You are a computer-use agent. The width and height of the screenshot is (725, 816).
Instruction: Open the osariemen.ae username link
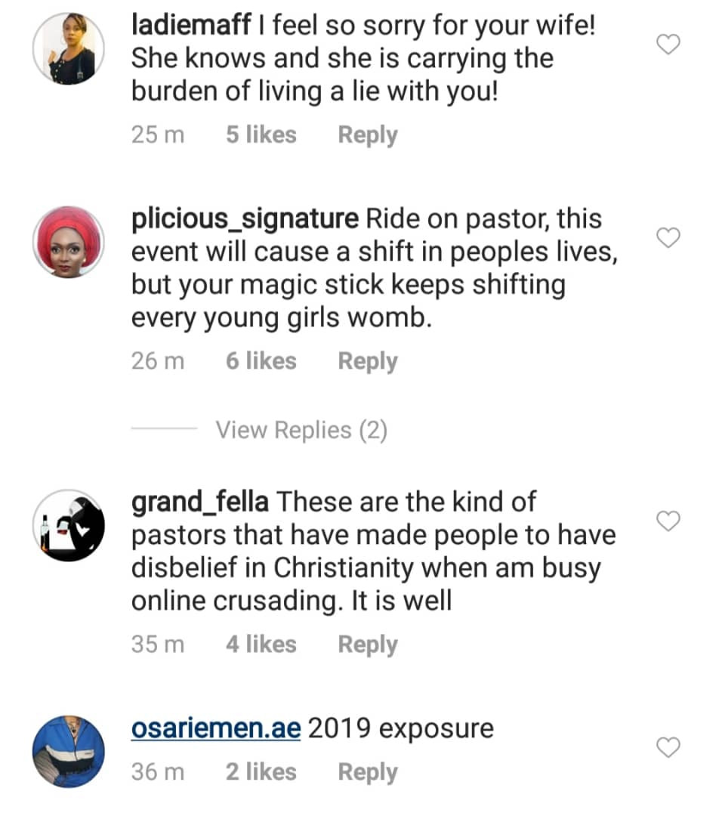(216, 728)
